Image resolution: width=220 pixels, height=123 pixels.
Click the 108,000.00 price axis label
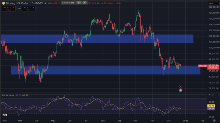214,36
